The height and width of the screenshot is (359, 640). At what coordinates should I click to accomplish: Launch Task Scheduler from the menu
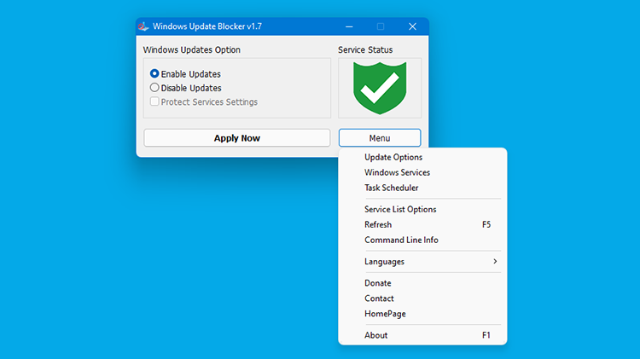click(x=422, y=188)
